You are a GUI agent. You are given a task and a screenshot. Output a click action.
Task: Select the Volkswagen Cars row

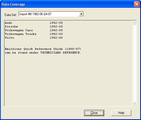pos(34,30)
